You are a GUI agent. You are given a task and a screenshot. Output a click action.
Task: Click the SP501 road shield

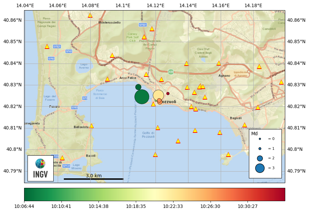(143, 25)
